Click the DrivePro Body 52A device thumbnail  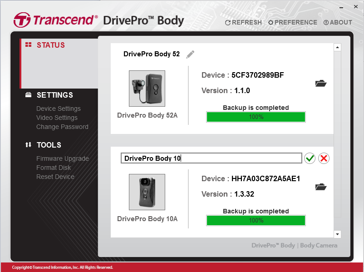tap(147, 89)
